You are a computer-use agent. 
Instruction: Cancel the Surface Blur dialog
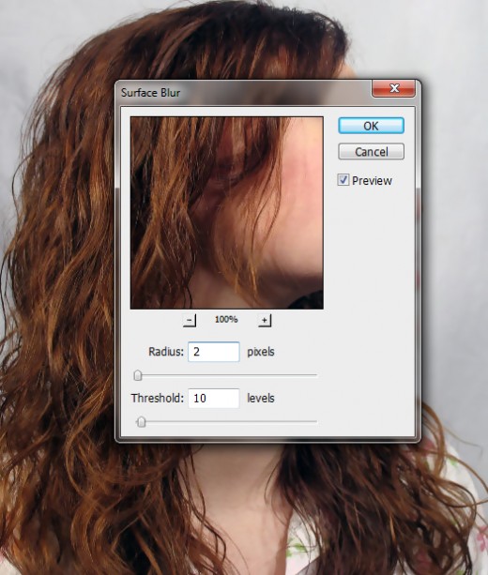[x=371, y=151]
